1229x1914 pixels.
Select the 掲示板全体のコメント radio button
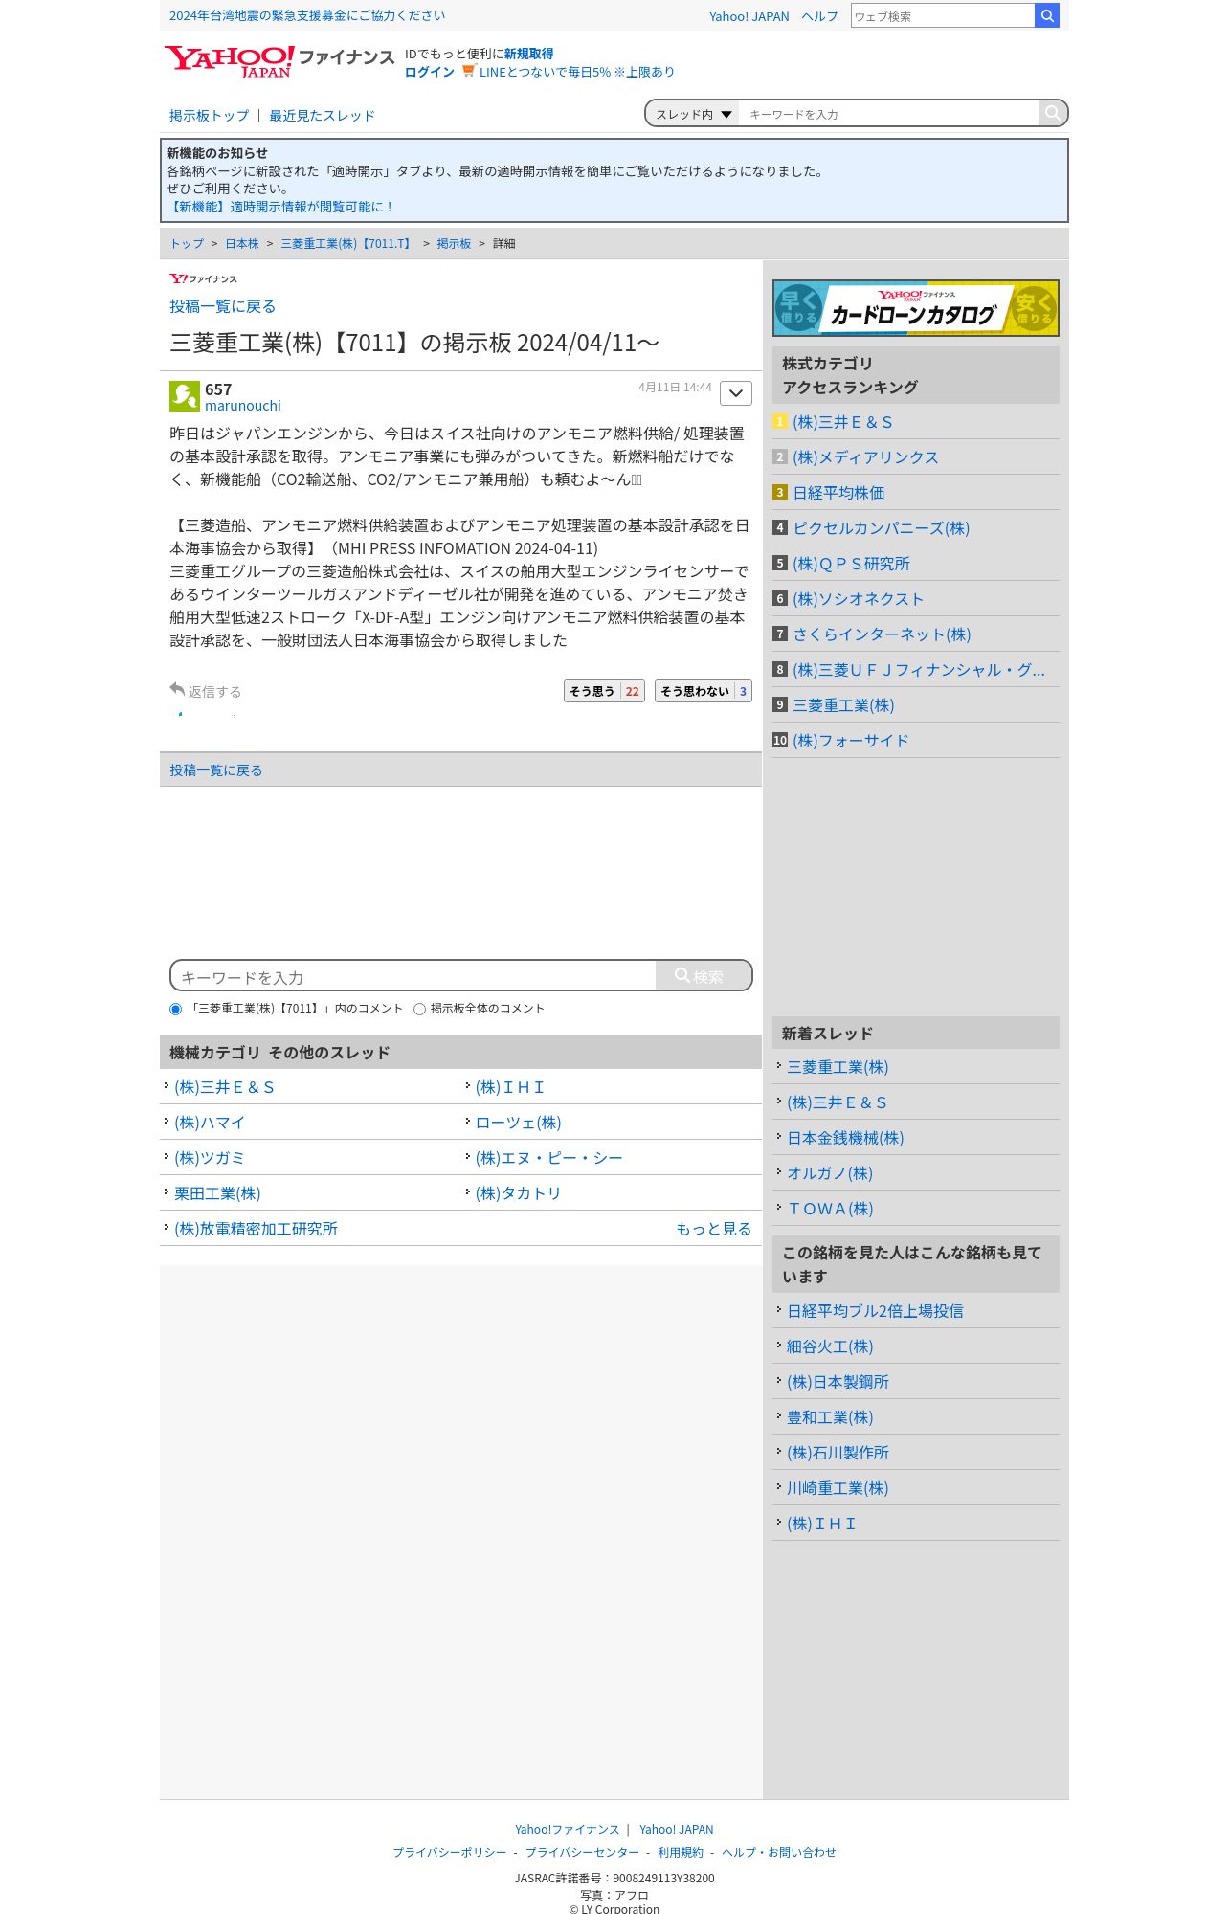pos(419,1009)
